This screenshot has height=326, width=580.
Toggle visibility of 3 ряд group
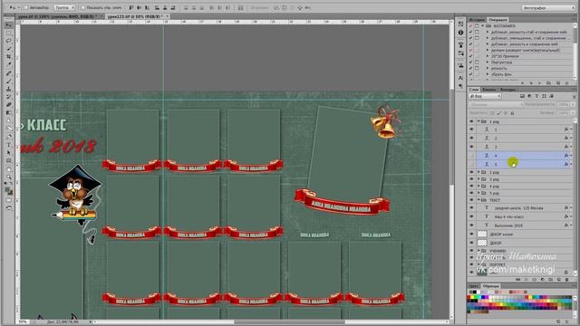[x=471, y=179]
